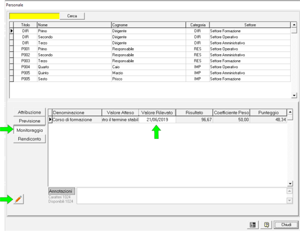Go to the Rendiconto tab
Viewport: 300px width, 231px height.
click(x=30, y=139)
